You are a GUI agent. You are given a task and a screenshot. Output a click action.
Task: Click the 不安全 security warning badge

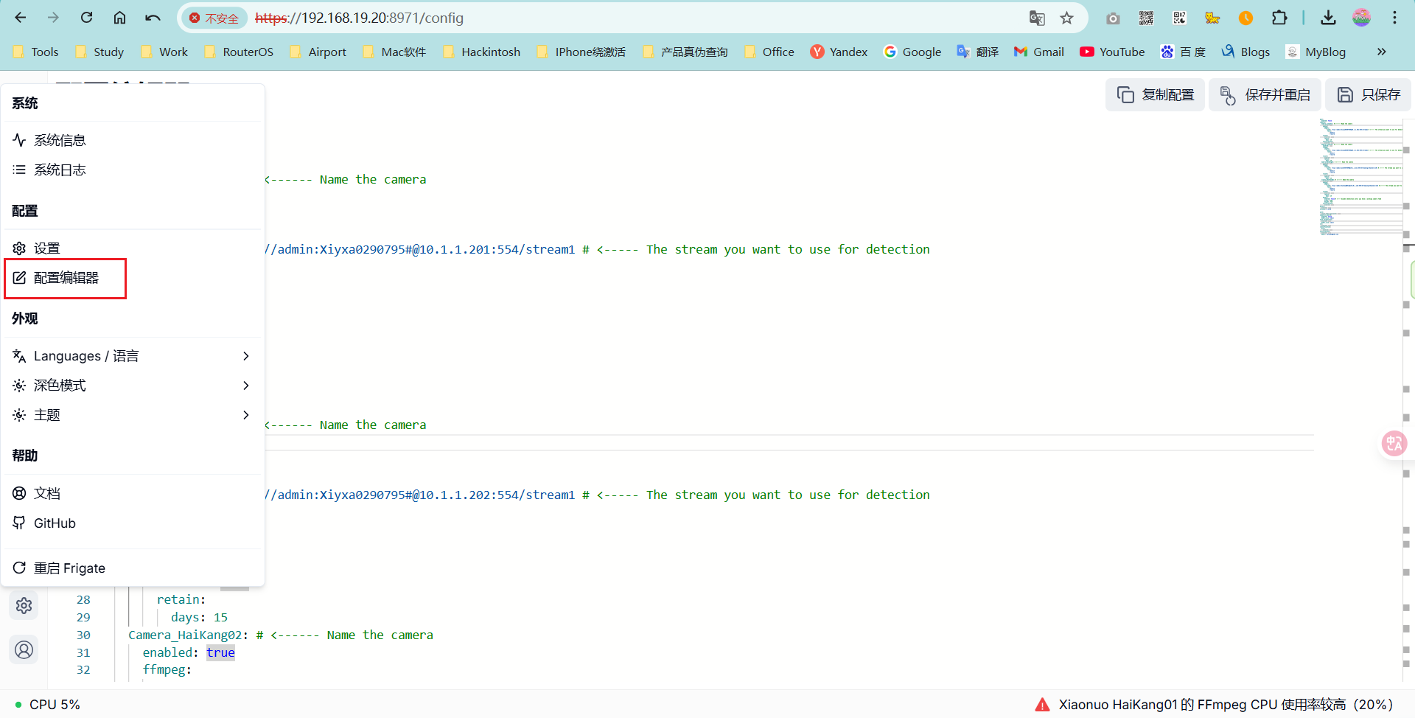tap(214, 18)
